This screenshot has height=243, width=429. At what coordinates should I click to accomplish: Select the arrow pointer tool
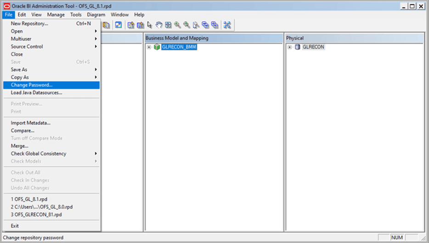(150, 25)
